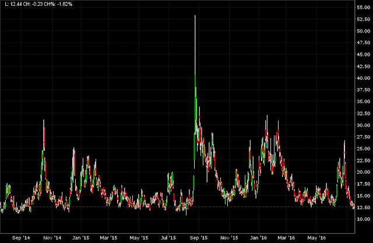This screenshot has height=243, width=373.
Task: Click the Nov '14 date label
Action: pyautogui.click(x=52, y=238)
